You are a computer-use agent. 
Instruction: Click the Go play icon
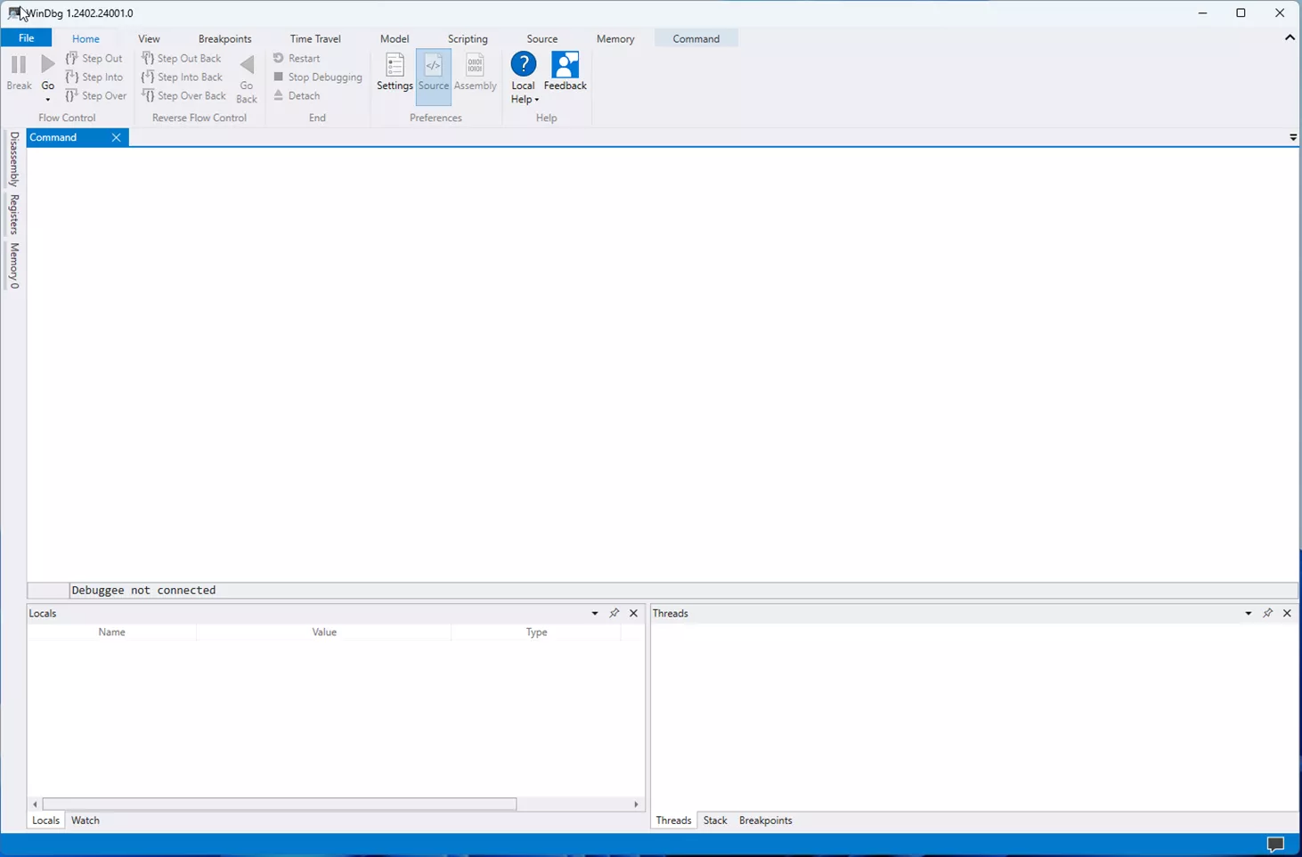pos(48,64)
